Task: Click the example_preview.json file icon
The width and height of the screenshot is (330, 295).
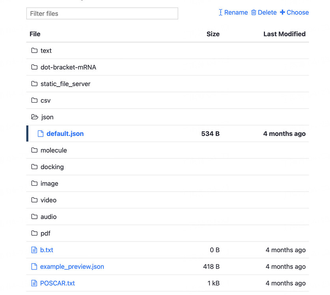Action: [34, 267]
